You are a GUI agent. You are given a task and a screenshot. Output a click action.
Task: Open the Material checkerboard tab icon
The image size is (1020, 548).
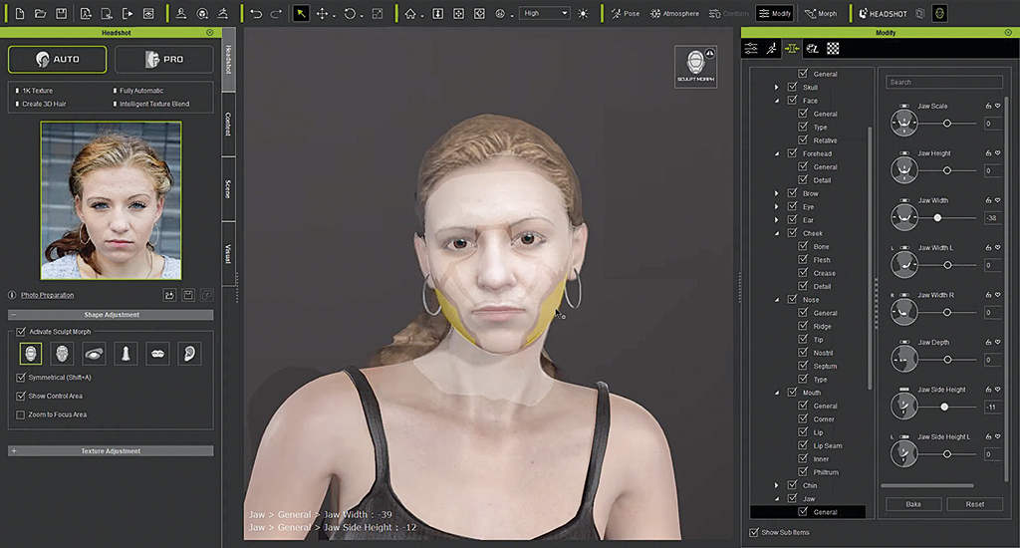click(833, 48)
